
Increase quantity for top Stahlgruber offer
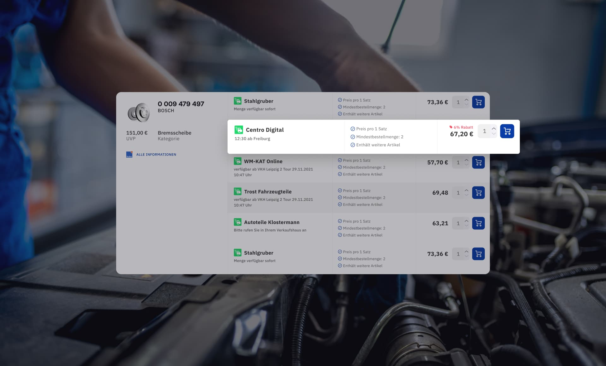(x=466, y=100)
